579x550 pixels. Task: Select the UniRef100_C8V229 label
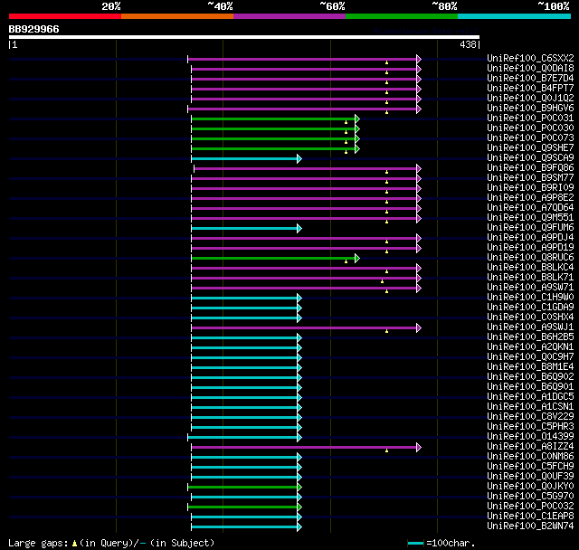[530, 417]
